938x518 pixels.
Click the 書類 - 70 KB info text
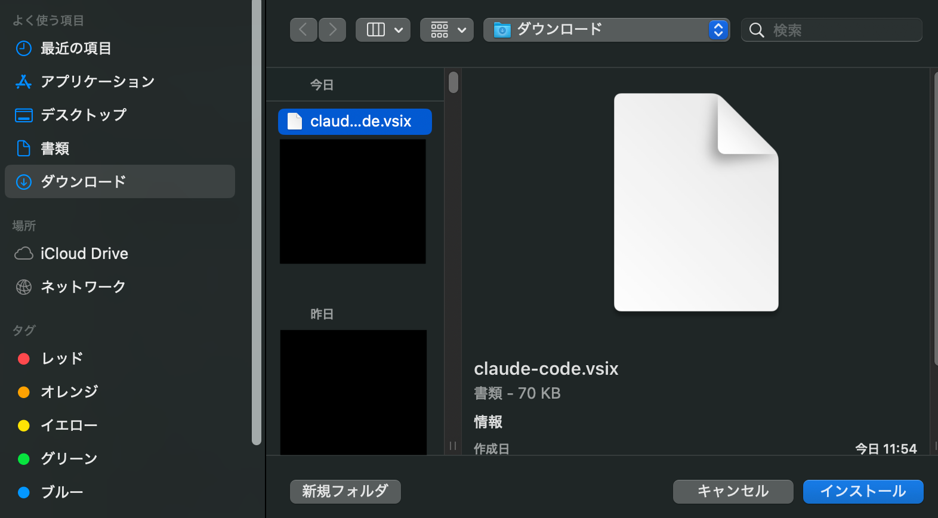pos(517,393)
